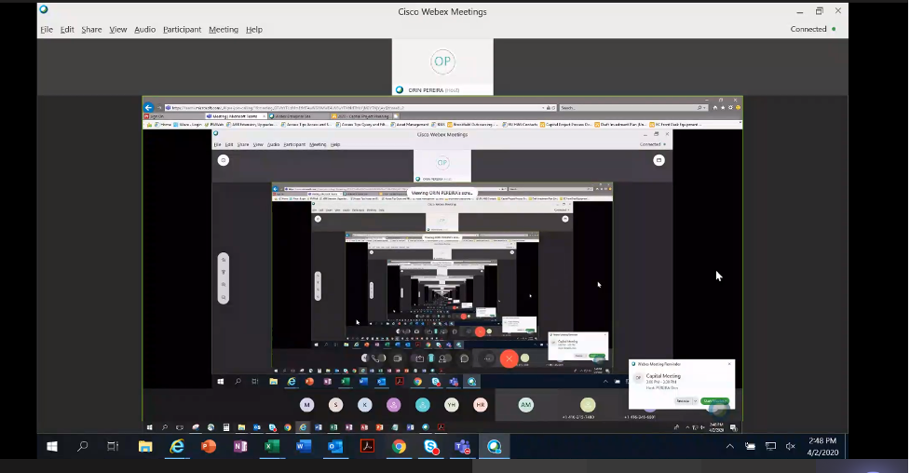Launch Internet Explorer from main taskbar

176,446
